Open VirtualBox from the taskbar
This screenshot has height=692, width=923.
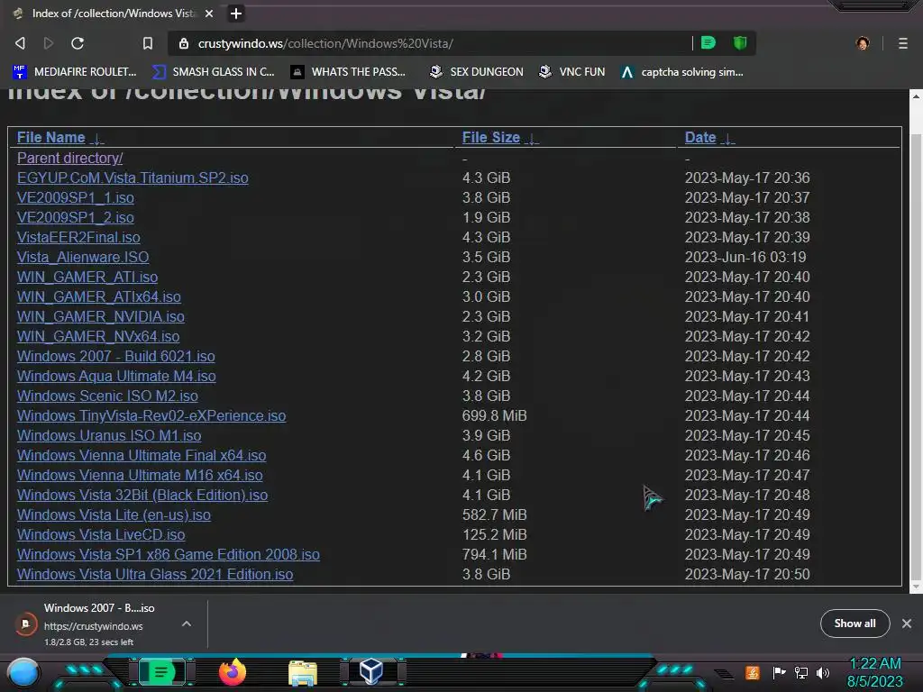(371, 672)
